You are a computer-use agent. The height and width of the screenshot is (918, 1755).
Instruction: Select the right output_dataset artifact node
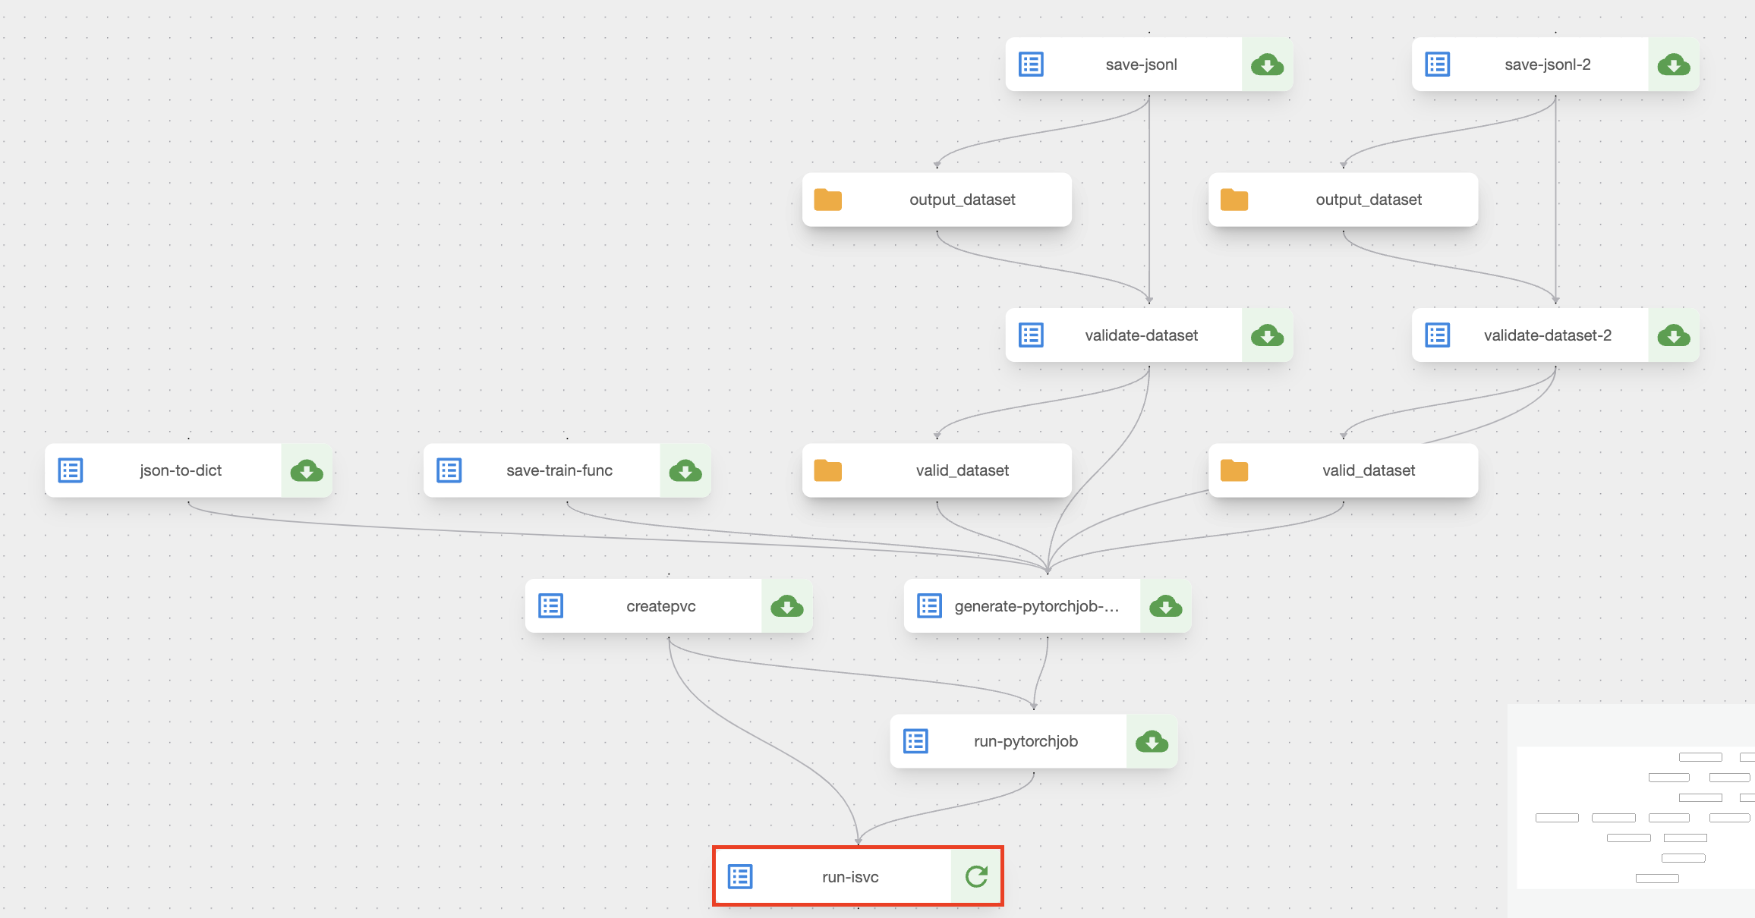click(x=1368, y=200)
